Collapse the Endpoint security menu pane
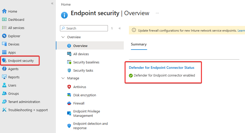 (x=119, y=28)
